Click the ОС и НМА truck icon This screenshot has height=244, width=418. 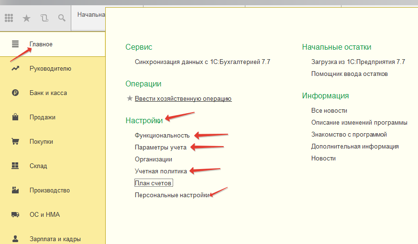pos(15,214)
